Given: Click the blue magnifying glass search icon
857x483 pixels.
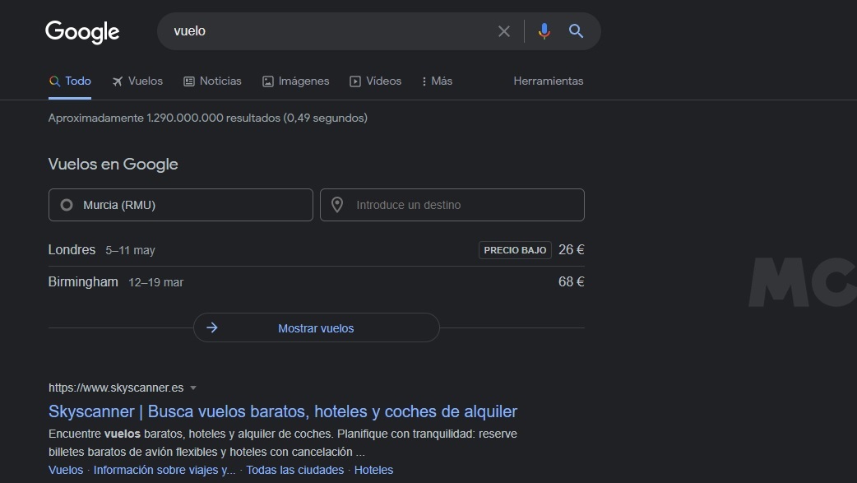Looking at the screenshot, I should [576, 31].
